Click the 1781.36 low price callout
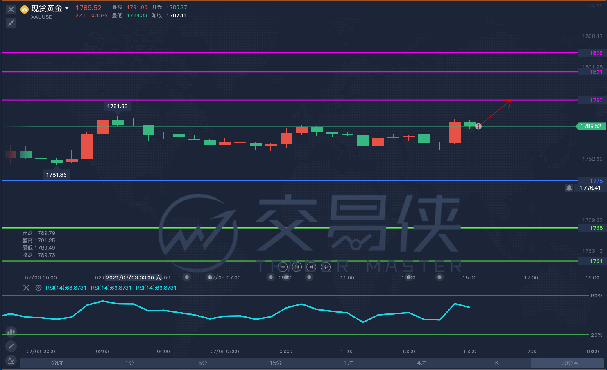Screen dimensions: 607x370 coord(57,175)
